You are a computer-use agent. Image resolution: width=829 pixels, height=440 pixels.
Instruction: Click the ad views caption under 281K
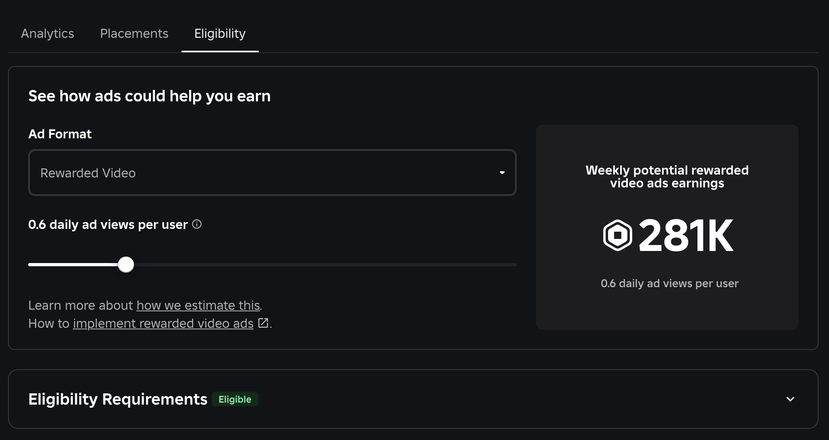click(x=669, y=284)
